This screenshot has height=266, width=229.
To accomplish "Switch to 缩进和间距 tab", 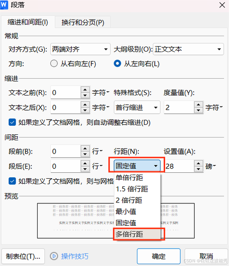I will pos(28,22).
